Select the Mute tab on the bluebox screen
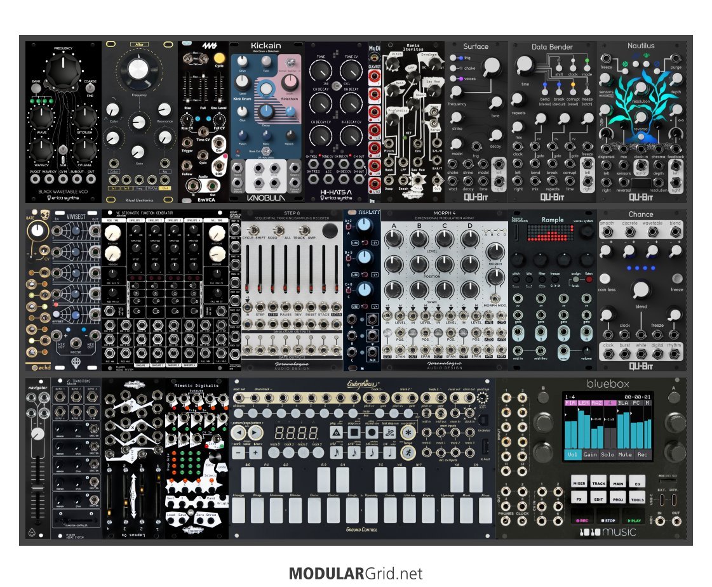712x587 pixels. click(x=625, y=454)
